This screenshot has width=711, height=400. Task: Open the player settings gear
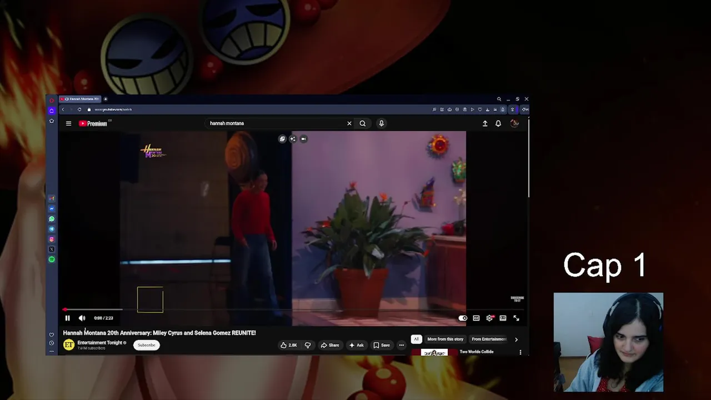pyautogui.click(x=489, y=318)
